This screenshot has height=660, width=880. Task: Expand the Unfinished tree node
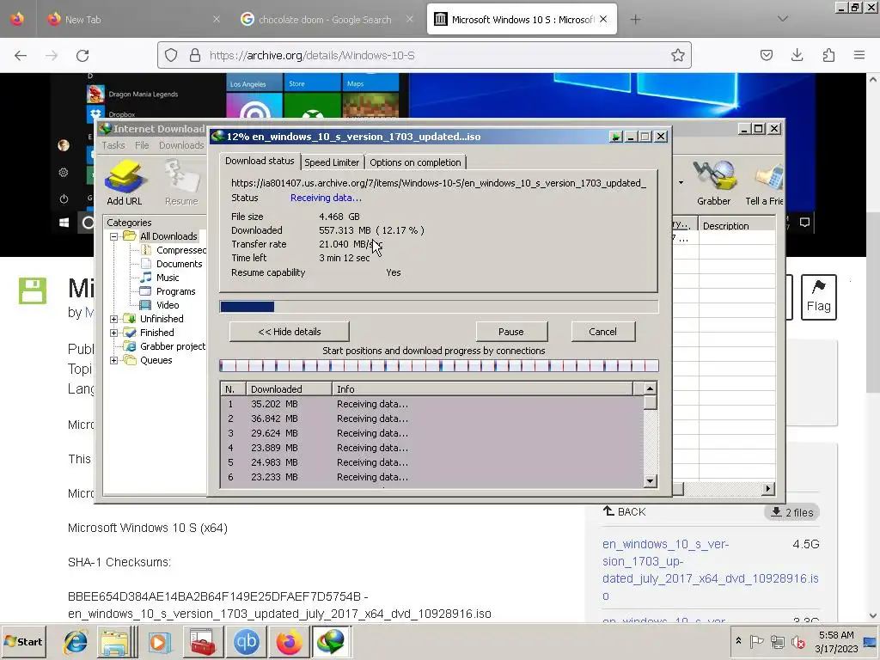[x=114, y=319]
